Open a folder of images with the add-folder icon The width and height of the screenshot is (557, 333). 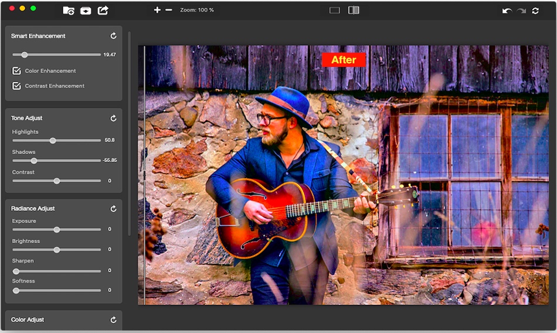click(69, 11)
